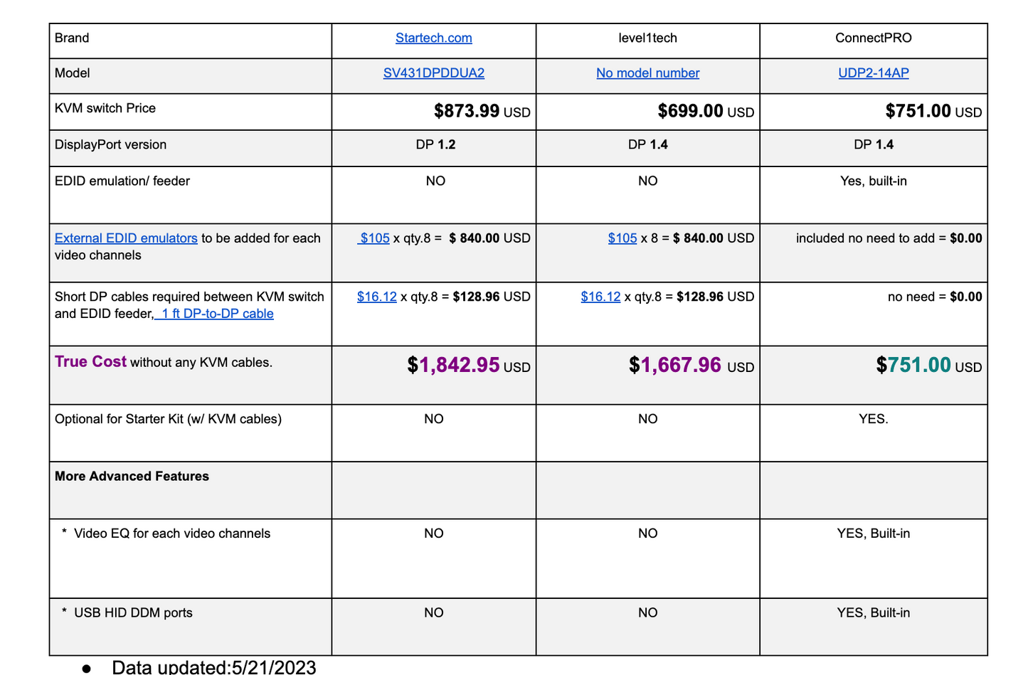1028x675 pixels.
Task: Click the $105 link in Startech column
Action: tap(375, 238)
